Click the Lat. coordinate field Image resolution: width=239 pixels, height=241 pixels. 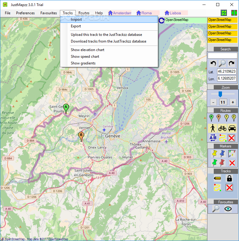coord(227,71)
